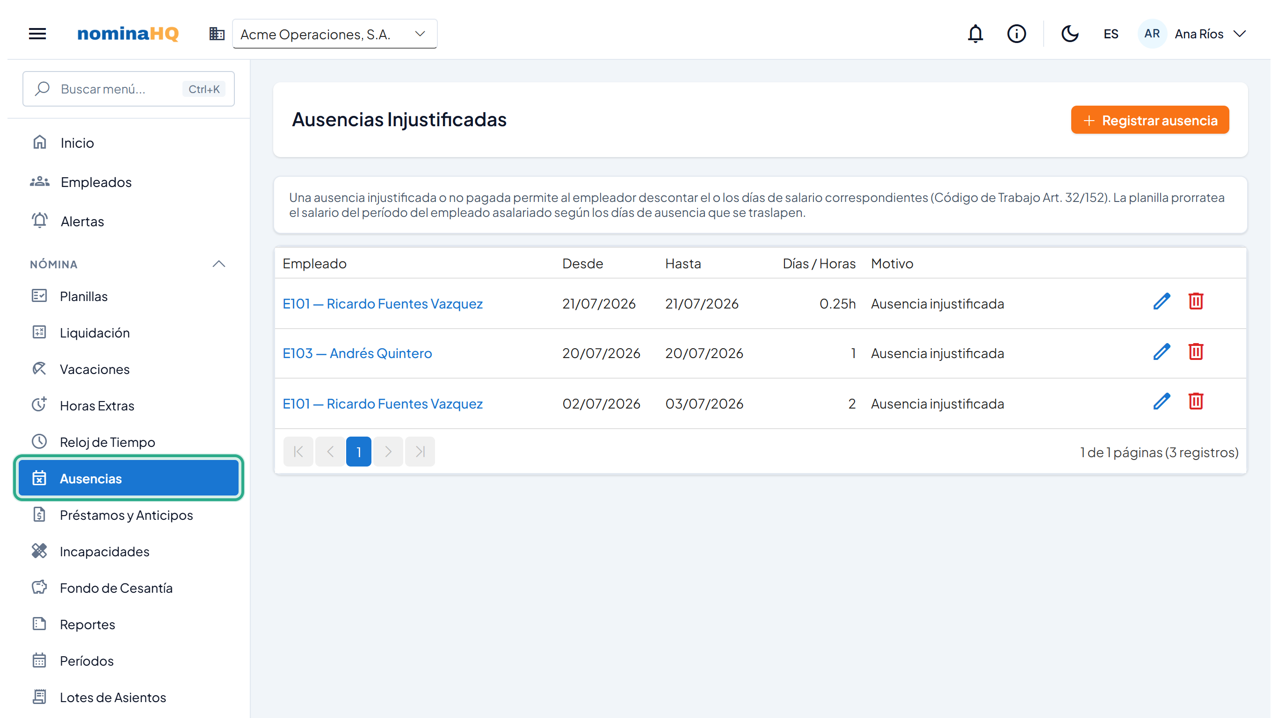Edit the 02/07/2026 Ricardo Fuentes absence
1278x718 pixels.
(x=1162, y=402)
